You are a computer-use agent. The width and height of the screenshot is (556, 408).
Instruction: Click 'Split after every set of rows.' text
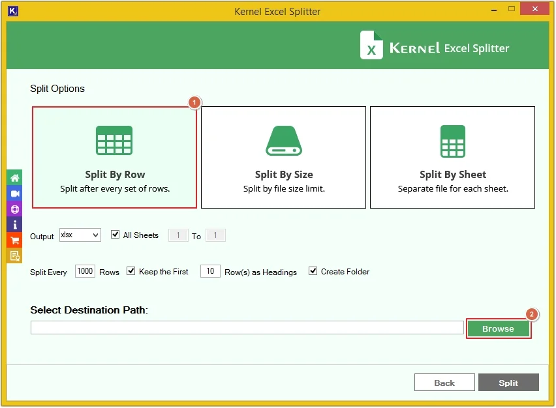[115, 189]
